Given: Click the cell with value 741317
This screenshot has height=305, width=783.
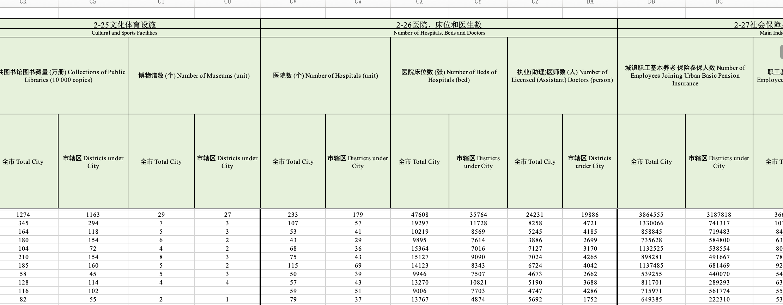Looking at the screenshot, I should coord(719,223).
